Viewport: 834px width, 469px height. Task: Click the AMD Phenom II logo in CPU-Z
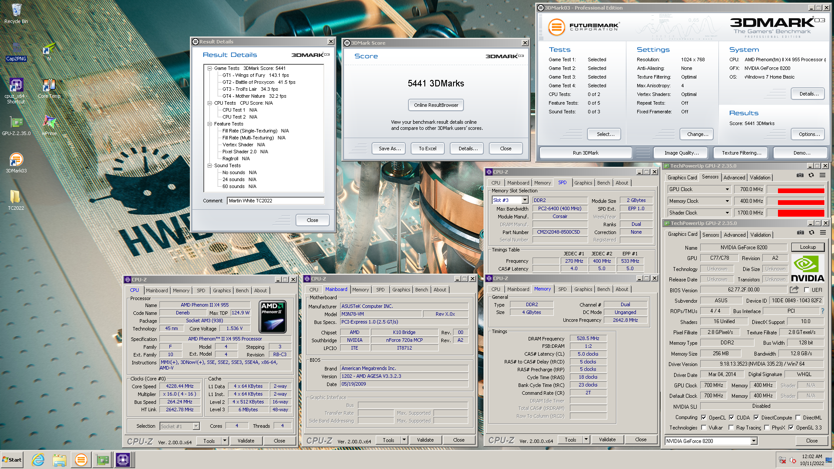(x=273, y=317)
